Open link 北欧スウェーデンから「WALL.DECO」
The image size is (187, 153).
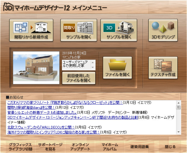click(41, 127)
